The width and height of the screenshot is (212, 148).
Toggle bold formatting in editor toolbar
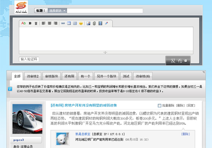coord(30,23)
